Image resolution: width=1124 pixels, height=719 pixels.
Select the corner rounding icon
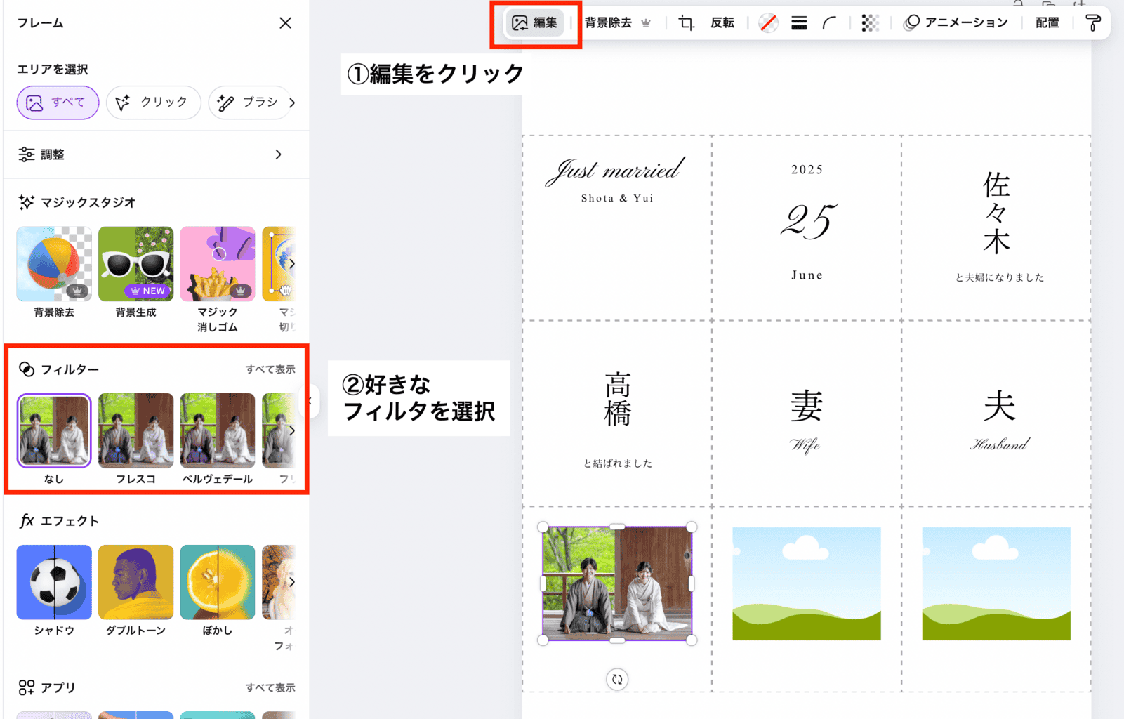(829, 23)
